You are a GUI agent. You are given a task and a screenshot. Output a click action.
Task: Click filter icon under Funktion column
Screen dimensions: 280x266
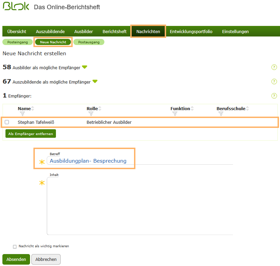tap(175, 114)
